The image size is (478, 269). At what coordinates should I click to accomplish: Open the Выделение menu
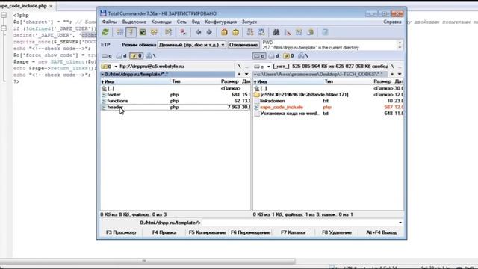pyautogui.click(x=134, y=22)
